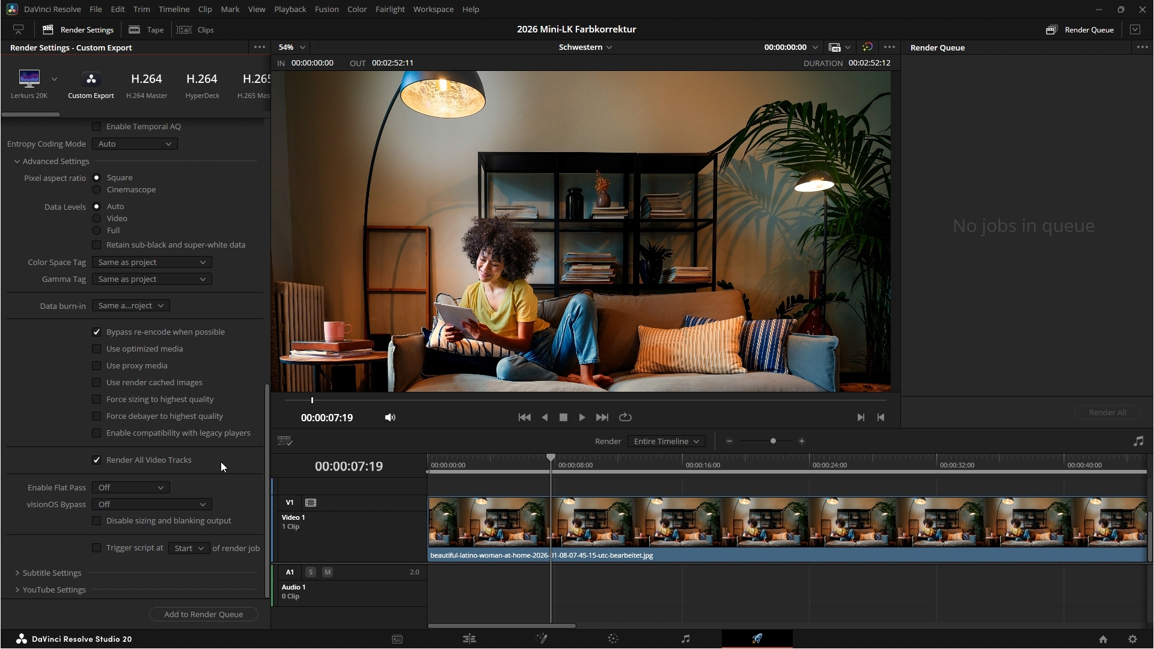Toggle loop playback in the viewer
This screenshot has height=649, width=1154.
pos(625,417)
